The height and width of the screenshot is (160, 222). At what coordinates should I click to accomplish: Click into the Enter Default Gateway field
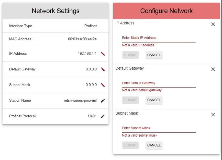[x=159, y=83]
